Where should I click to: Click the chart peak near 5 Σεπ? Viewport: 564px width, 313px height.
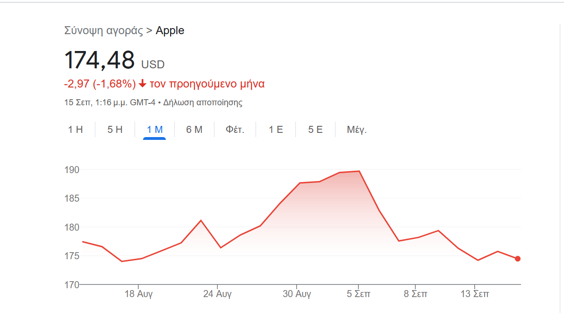359,171
